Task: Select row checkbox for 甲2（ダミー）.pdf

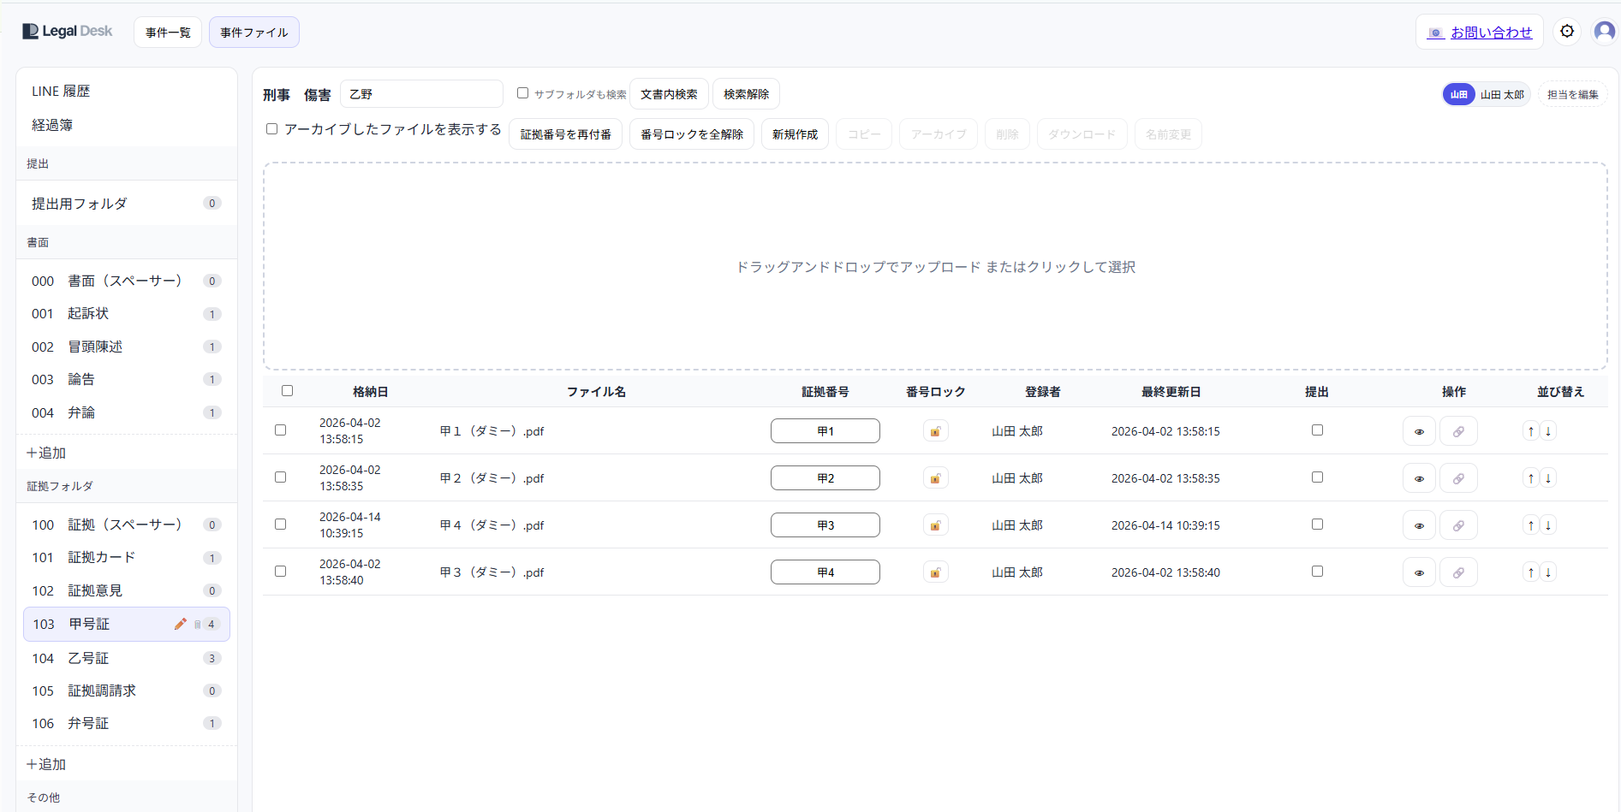Action: [280, 477]
